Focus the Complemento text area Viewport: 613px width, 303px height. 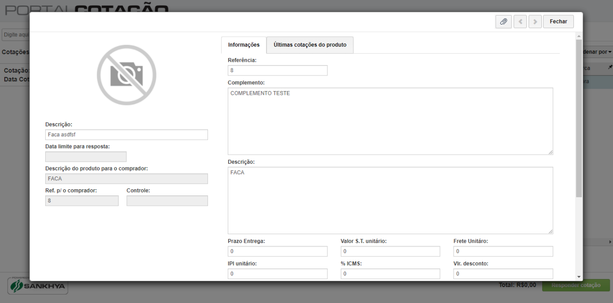coord(390,121)
